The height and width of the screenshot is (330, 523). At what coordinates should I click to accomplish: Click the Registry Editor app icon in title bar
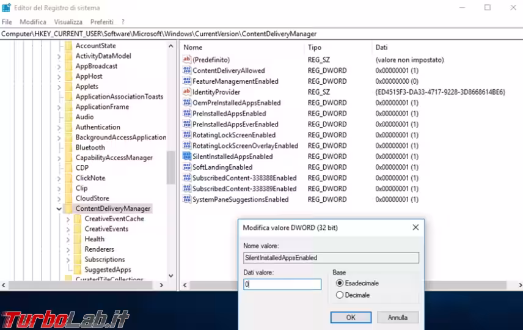pyautogui.click(x=6, y=7)
